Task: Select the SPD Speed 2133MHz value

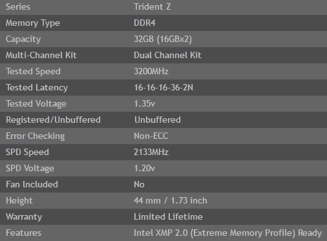Action: click(151, 152)
